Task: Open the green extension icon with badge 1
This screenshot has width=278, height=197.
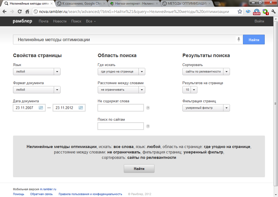Action: click(266, 12)
